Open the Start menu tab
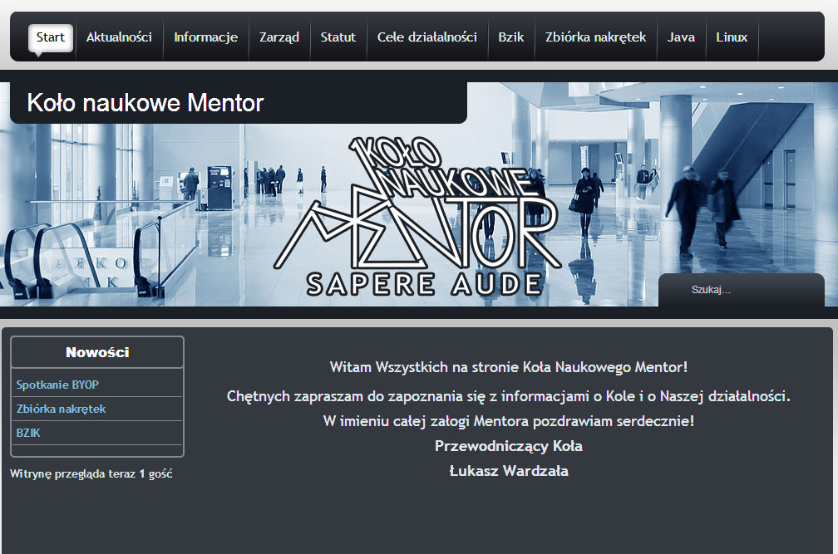838x554 pixels. tap(50, 37)
